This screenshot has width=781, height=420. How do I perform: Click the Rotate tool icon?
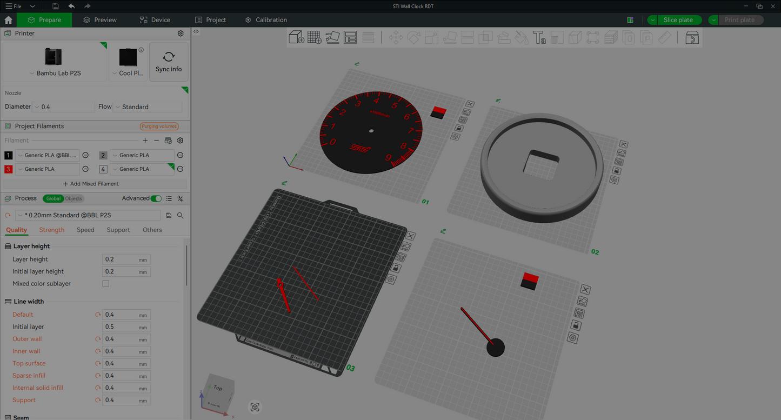pyautogui.click(x=413, y=37)
